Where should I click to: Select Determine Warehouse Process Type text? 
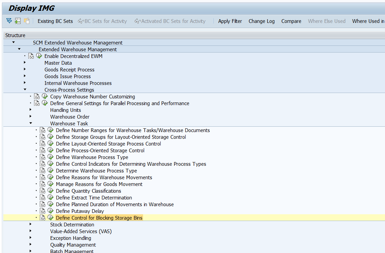[97, 170]
